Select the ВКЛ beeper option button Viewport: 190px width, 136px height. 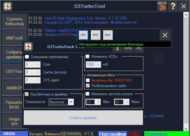click(95, 35)
